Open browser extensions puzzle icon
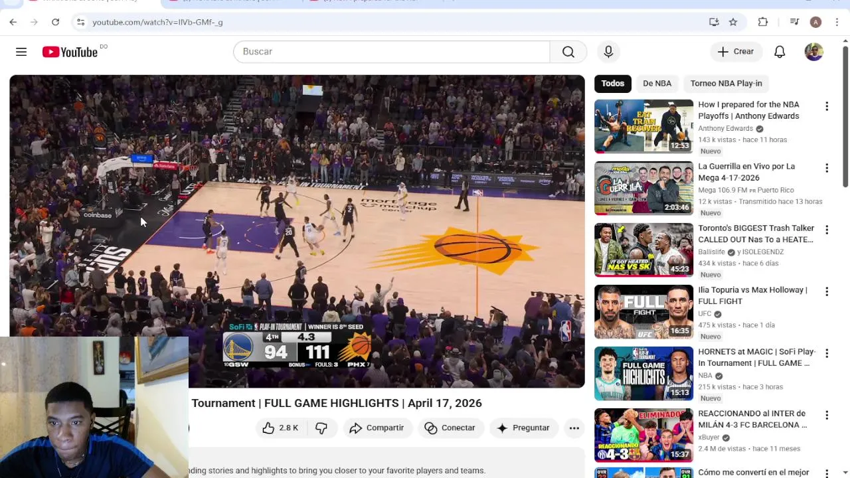 [x=763, y=22]
